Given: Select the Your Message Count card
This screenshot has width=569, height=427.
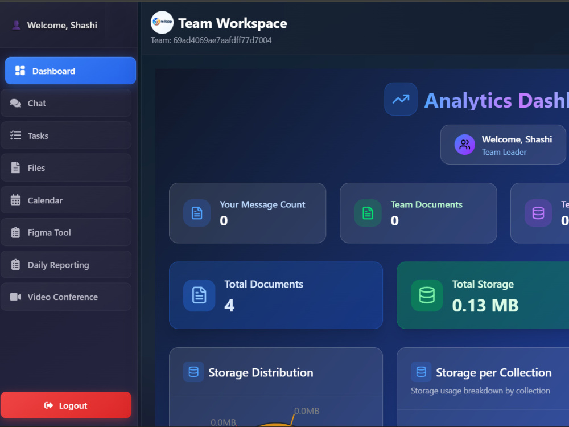Looking at the screenshot, I should pos(248,213).
